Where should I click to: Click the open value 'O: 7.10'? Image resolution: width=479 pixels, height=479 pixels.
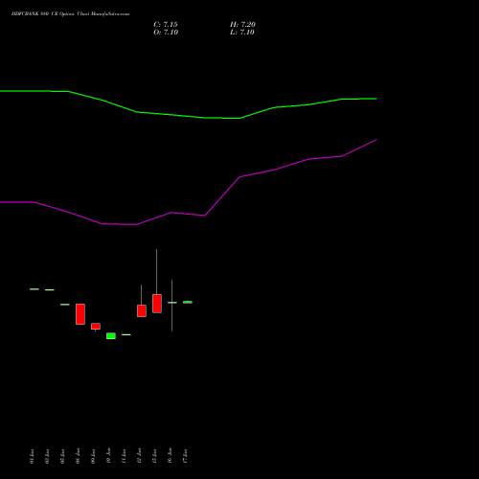tap(166, 33)
